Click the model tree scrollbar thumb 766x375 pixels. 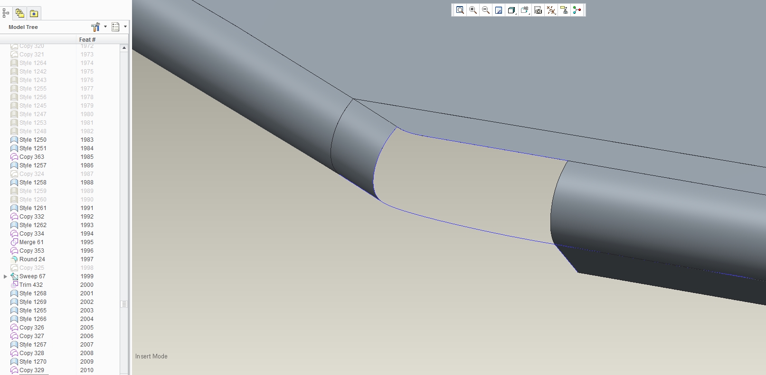pos(124,304)
